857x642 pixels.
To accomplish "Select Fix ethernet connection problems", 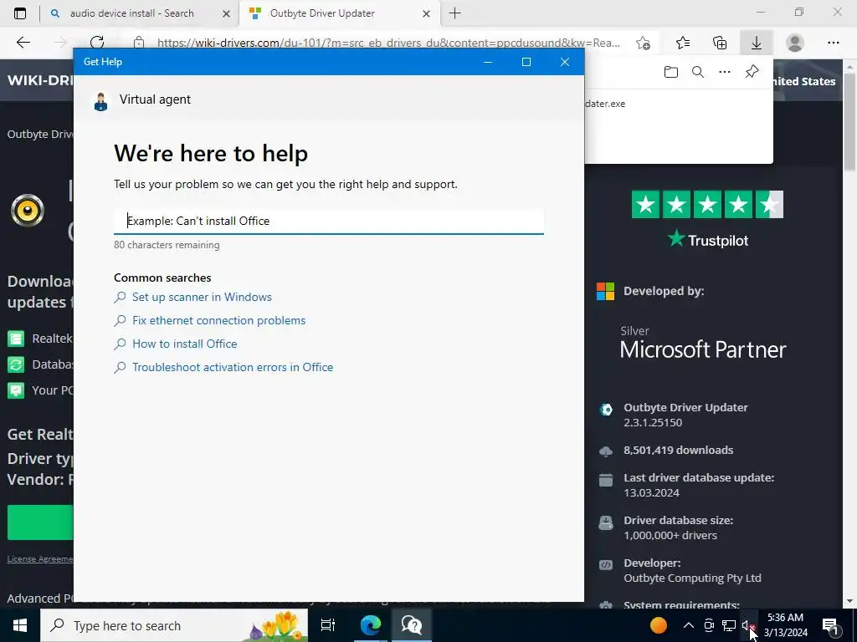I will 218,320.
